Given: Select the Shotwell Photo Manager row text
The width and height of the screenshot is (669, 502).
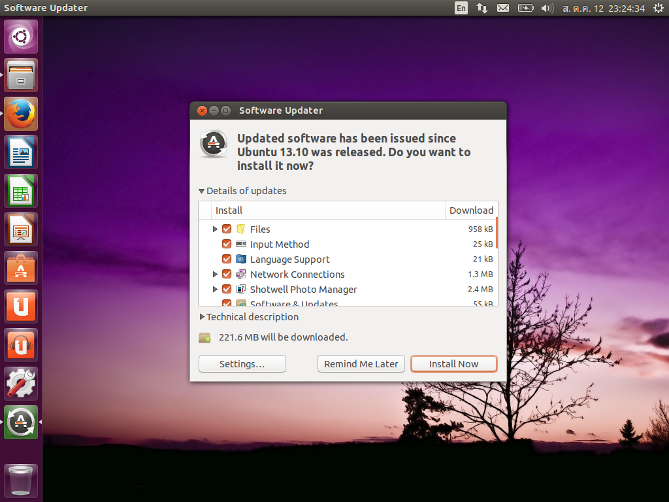Looking at the screenshot, I should point(303,289).
